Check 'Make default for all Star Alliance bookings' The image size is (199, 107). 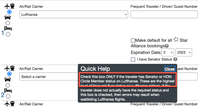(133, 40)
